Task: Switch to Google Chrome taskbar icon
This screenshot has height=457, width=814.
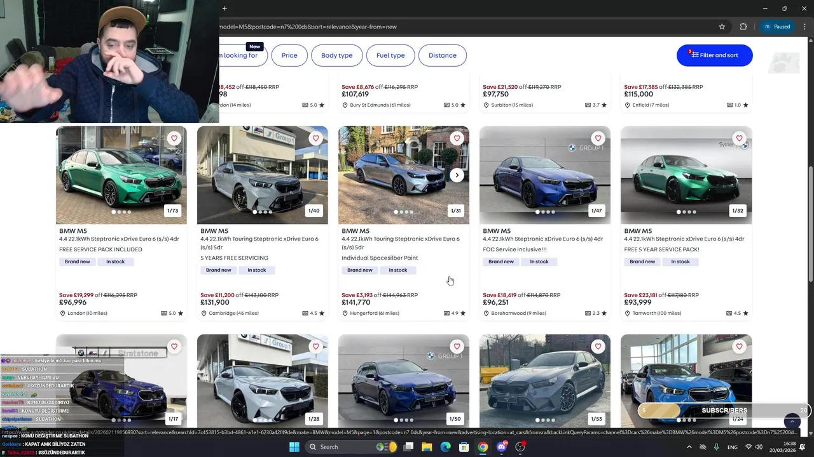Action: [483, 447]
